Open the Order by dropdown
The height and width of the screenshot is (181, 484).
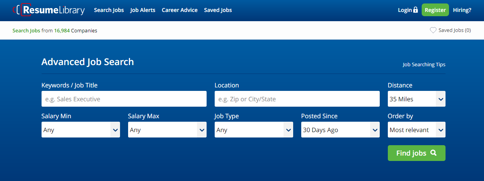(x=416, y=130)
